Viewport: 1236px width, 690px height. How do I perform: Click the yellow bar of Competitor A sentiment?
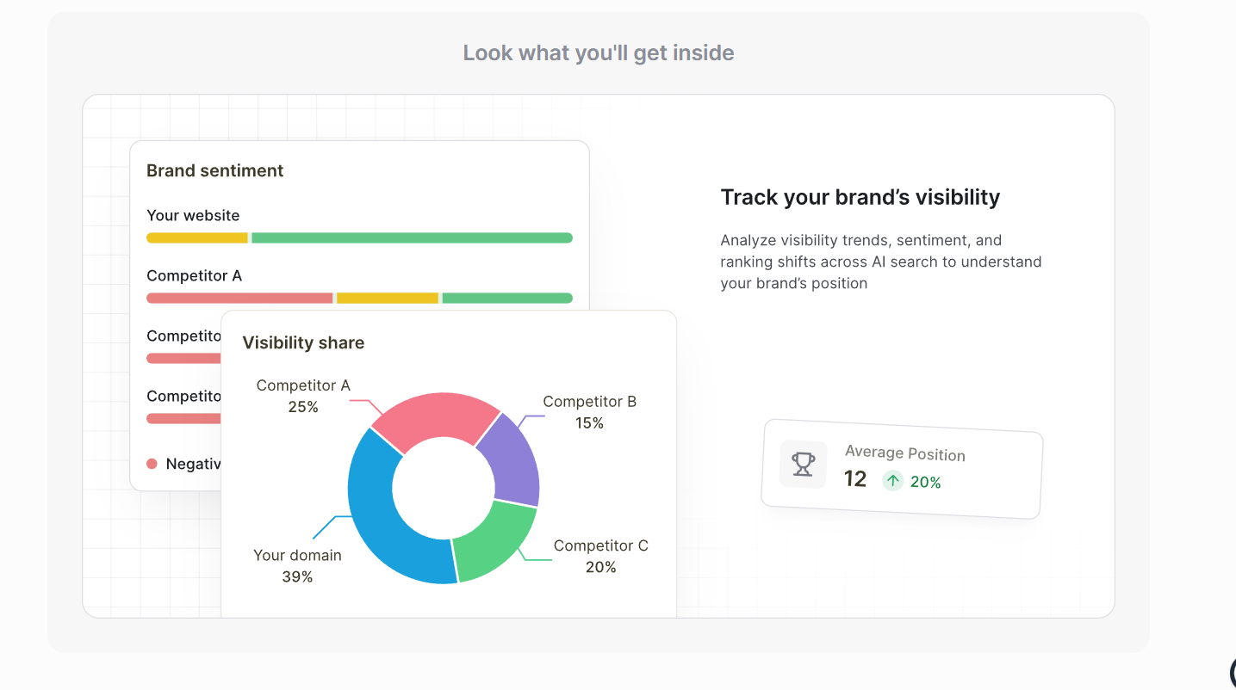tap(388, 298)
